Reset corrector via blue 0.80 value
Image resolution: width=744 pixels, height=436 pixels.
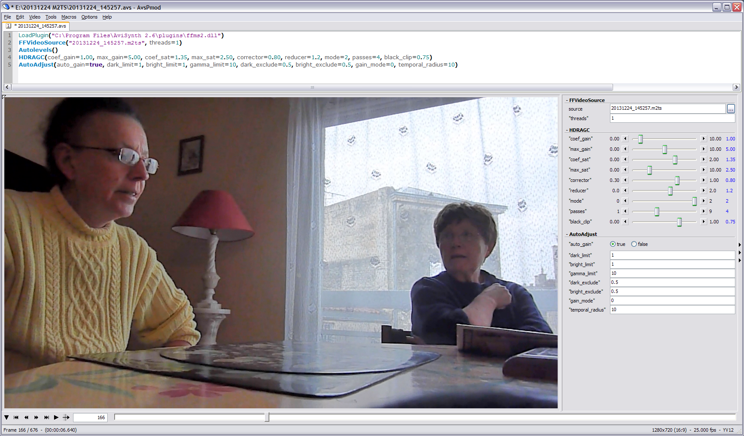click(x=731, y=180)
